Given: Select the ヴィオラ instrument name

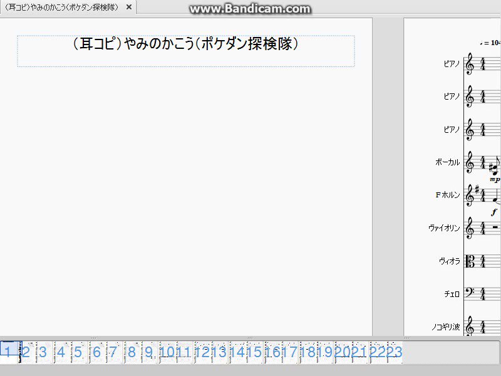Looking at the screenshot, I should (x=450, y=261).
